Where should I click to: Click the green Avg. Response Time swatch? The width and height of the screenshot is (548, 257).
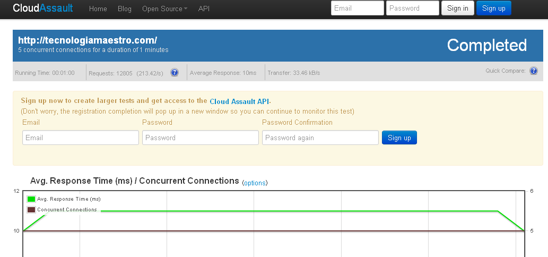click(31, 199)
